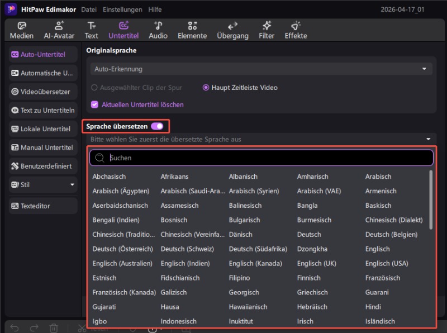447x333 pixels.
Task: Choose Englisch (USA) from language list
Action: click(x=386, y=263)
